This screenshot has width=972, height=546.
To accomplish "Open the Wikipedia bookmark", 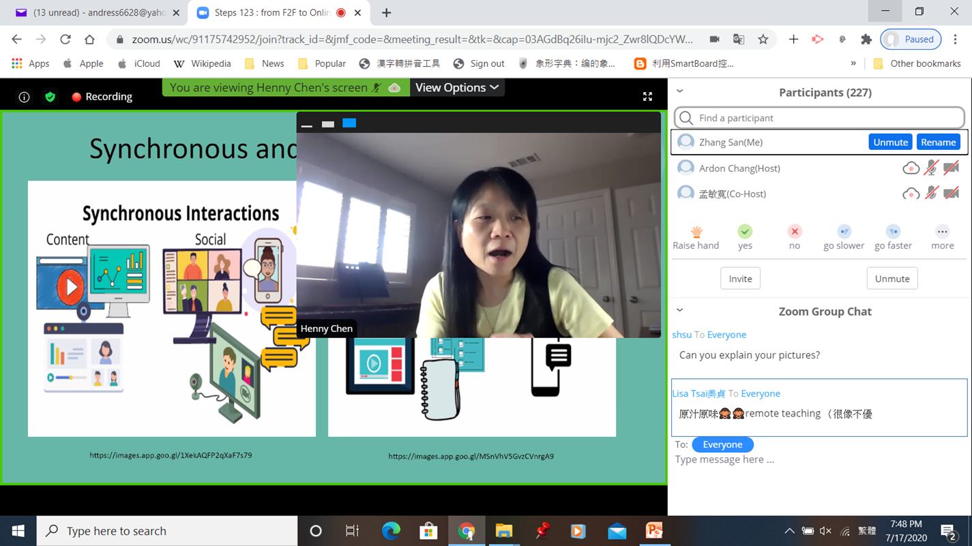I will pos(203,63).
